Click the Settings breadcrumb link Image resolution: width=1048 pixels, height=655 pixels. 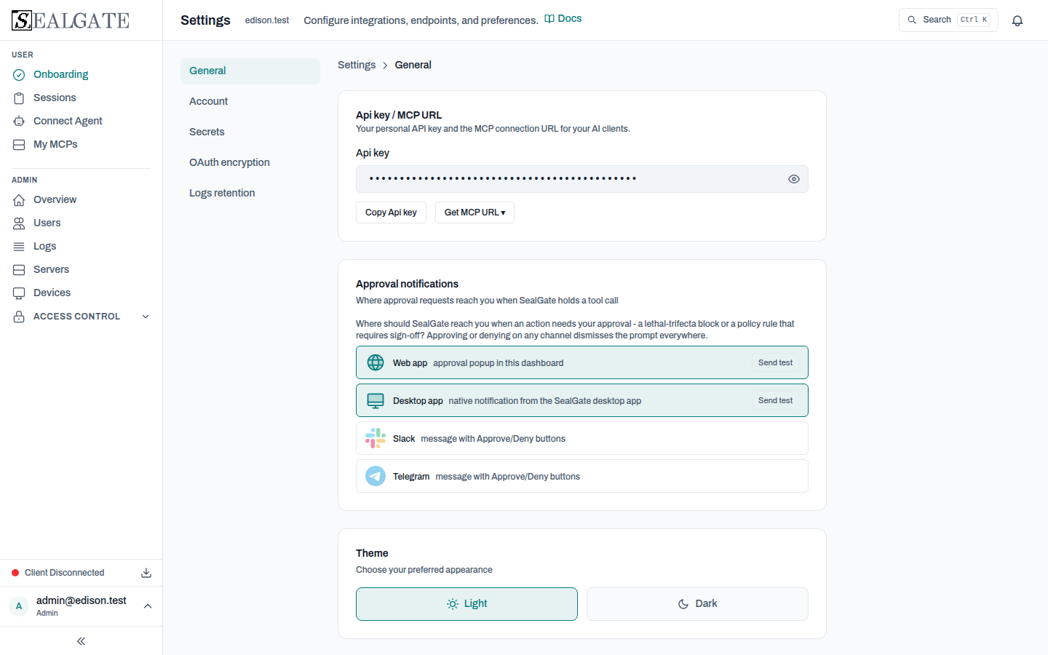357,65
